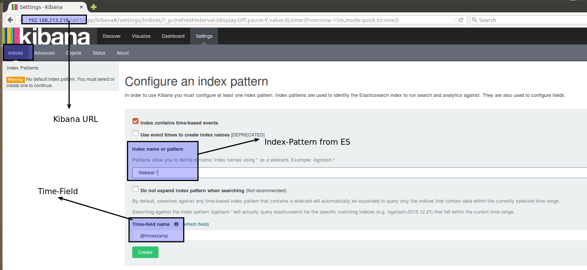
Task: Click the info icon beside Time-field name
Action: (176, 224)
